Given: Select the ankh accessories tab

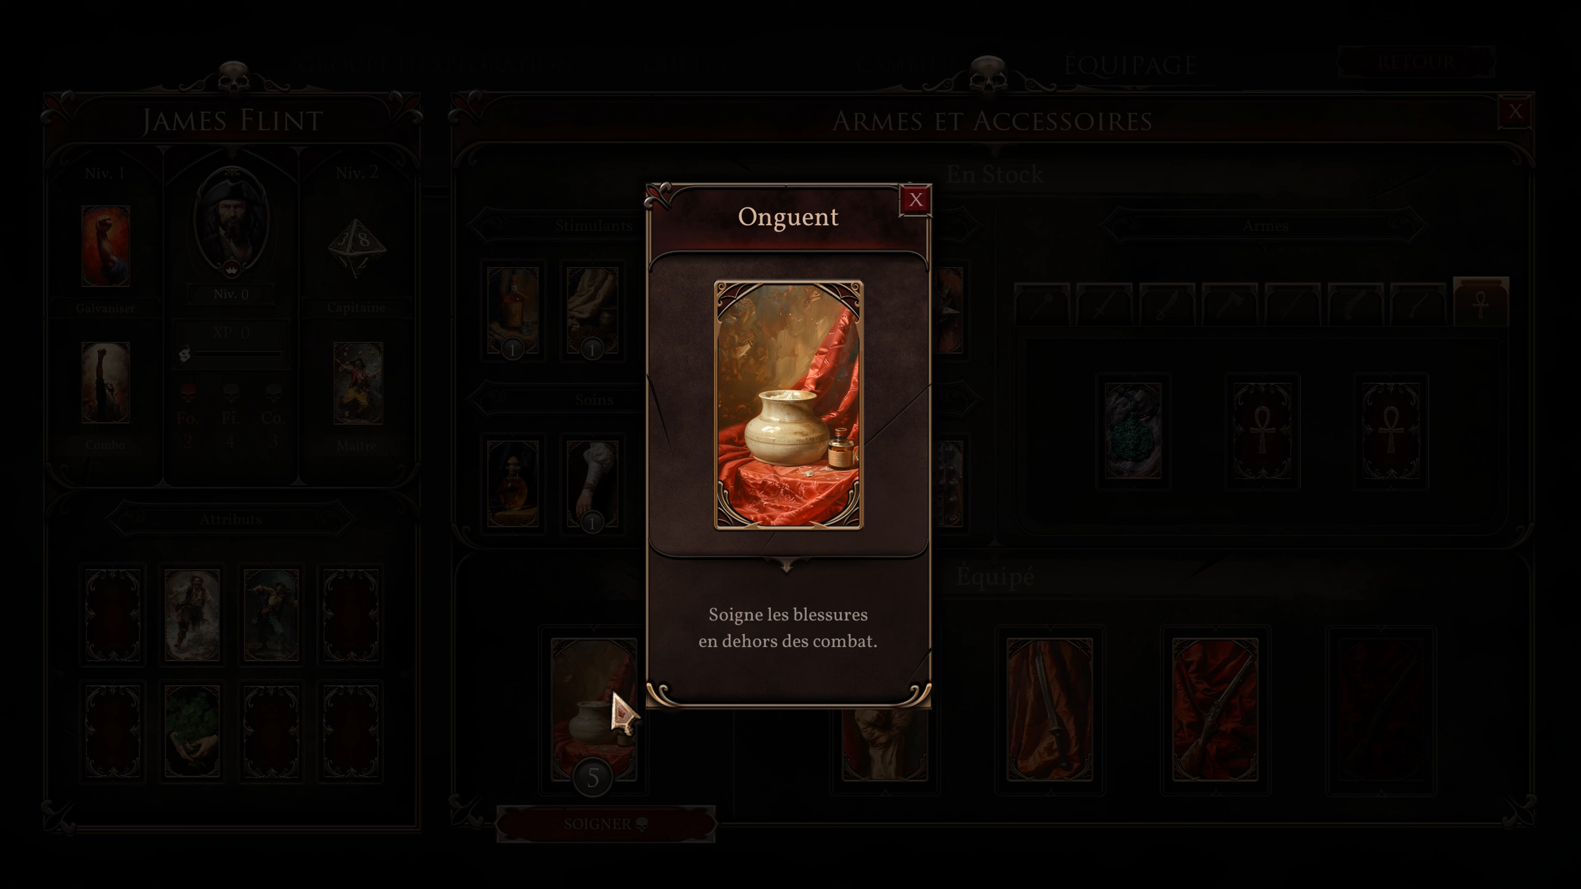Looking at the screenshot, I should pos(1481,302).
